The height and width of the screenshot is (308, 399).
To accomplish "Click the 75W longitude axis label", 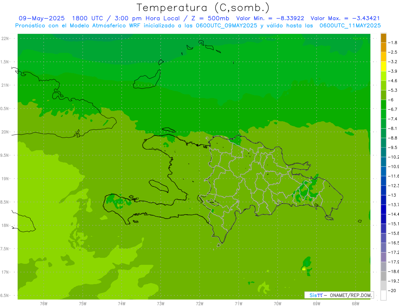I will click(x=83, y=303).
